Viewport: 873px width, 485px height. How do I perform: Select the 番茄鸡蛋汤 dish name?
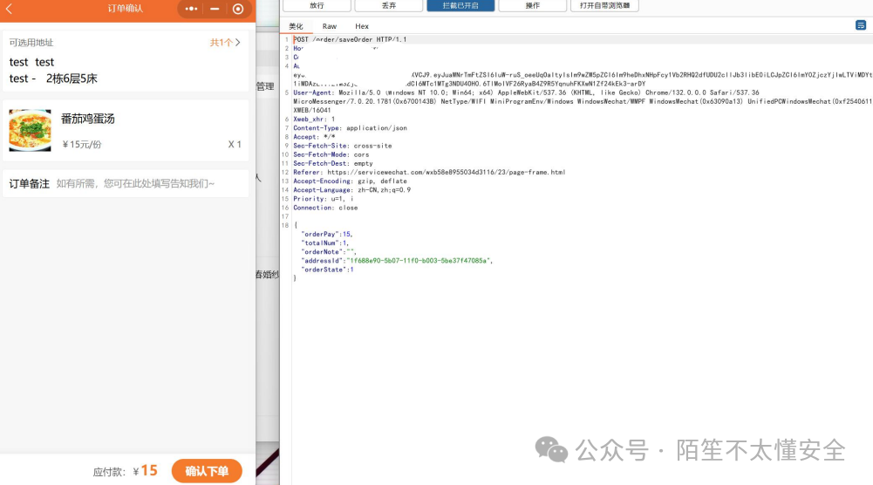click(87, 119)
